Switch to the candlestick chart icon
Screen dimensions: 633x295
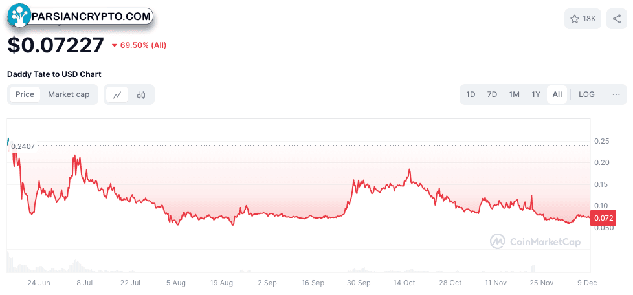(x=141, y=95)
